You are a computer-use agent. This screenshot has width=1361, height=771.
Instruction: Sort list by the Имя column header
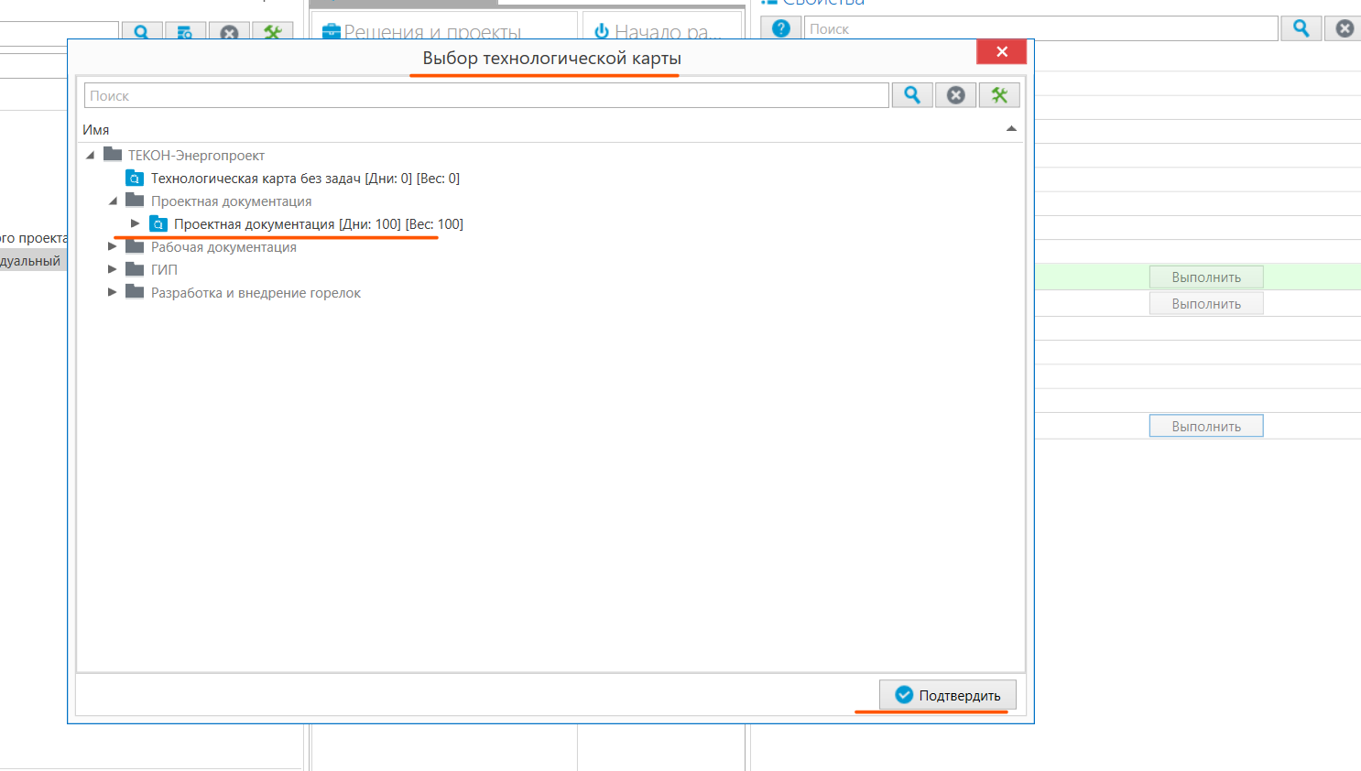tap(96, 130)
